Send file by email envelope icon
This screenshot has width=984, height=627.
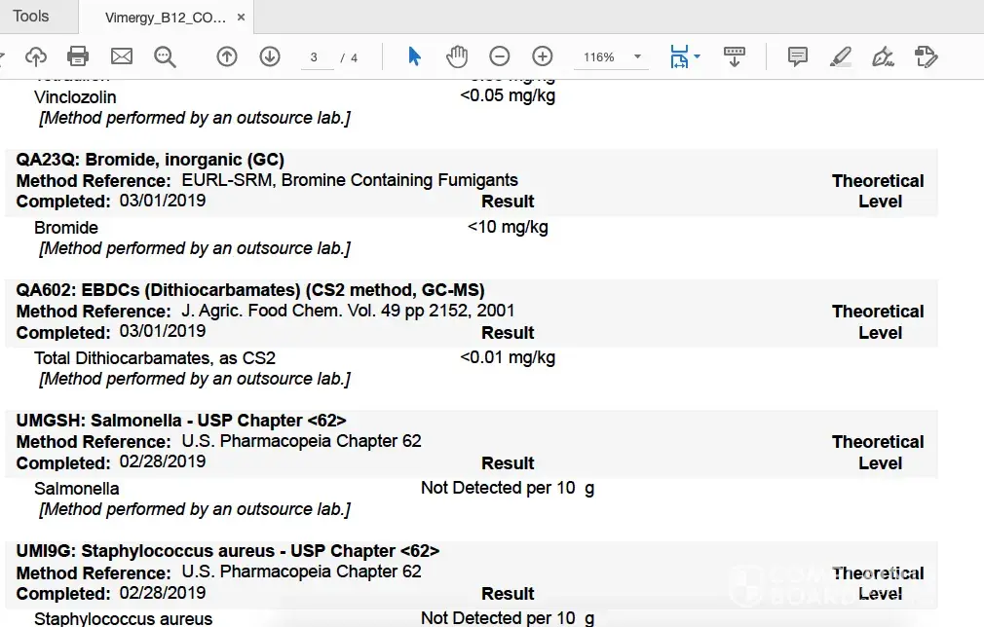pos(122,57)
